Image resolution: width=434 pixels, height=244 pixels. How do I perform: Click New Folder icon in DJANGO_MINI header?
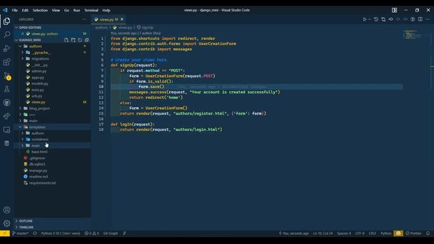tap(73, 40)
